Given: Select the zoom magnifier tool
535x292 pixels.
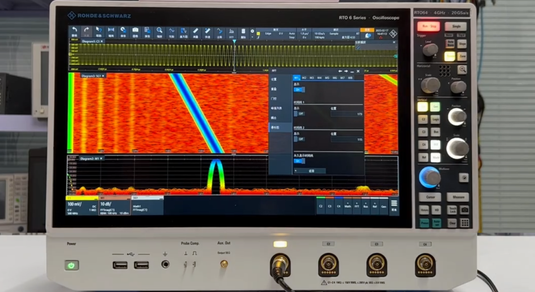Looking at the screenshot, I should [160, 32].
